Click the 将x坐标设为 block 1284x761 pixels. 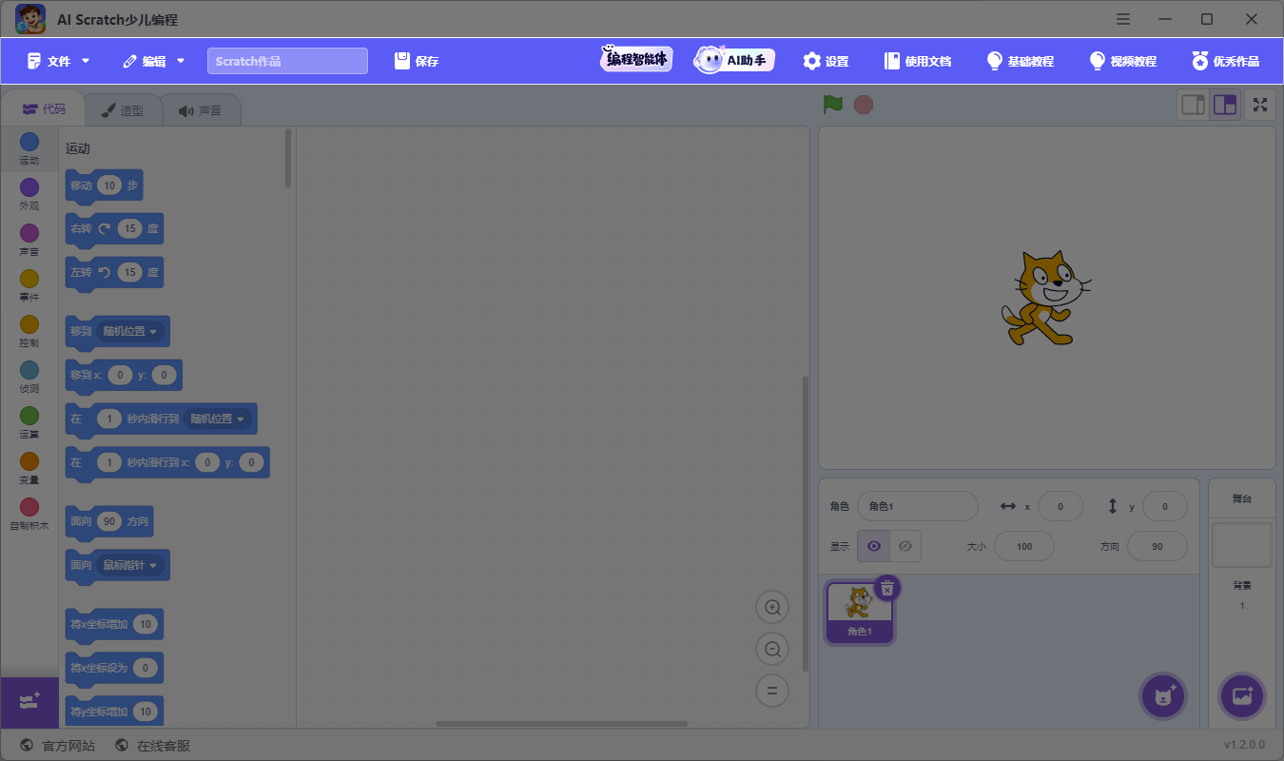[x=114, y=668]
